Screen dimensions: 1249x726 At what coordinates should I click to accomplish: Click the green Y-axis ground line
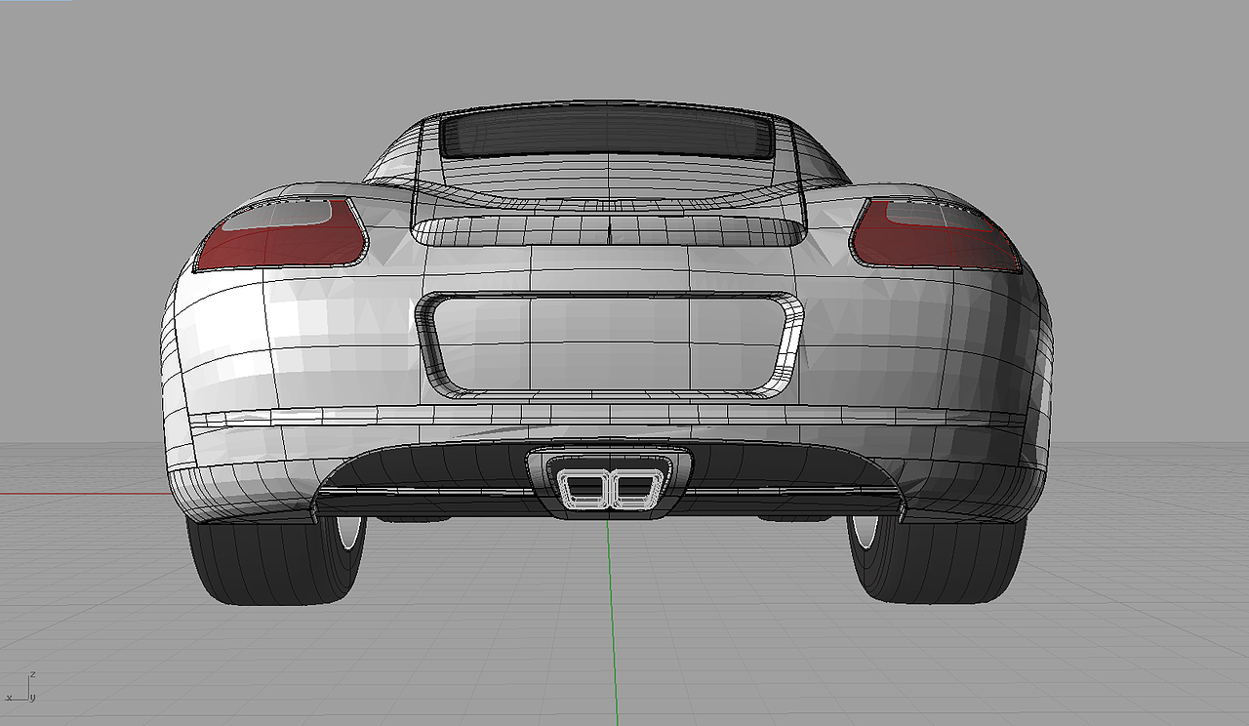point(613,634)
